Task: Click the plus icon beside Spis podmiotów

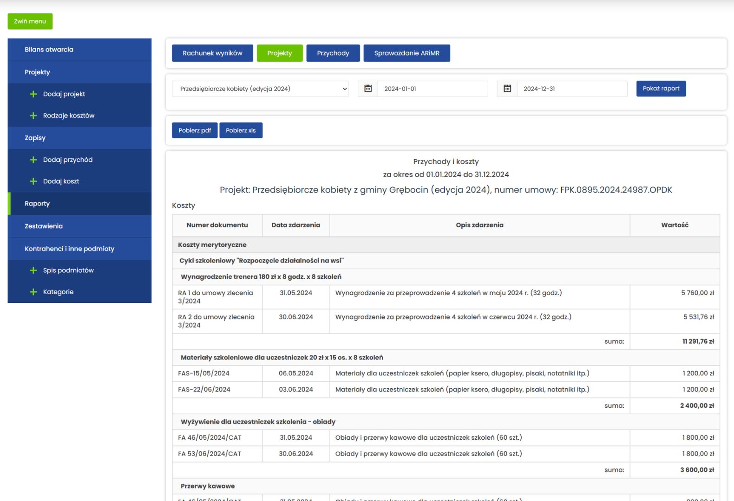Action: [33, 270]
